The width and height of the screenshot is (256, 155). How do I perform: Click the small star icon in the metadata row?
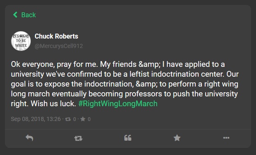83,119
